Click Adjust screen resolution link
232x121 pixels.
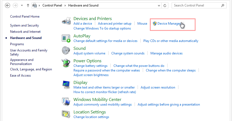pyautogui.click(x=158, y=87)
